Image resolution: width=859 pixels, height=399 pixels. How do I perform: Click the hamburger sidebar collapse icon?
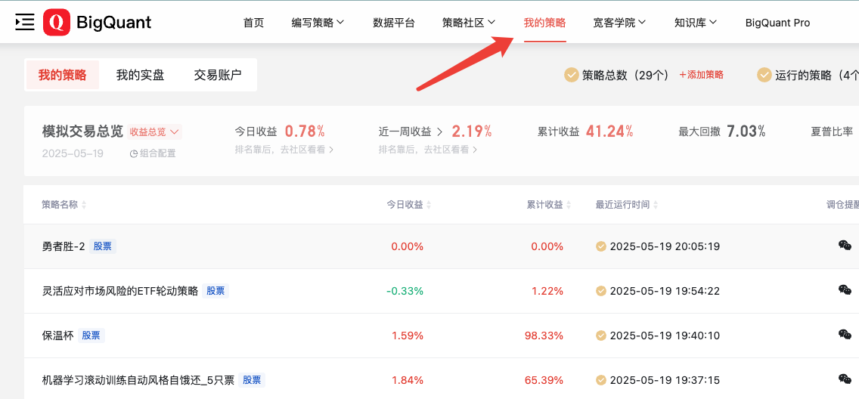tap(24, 22)
